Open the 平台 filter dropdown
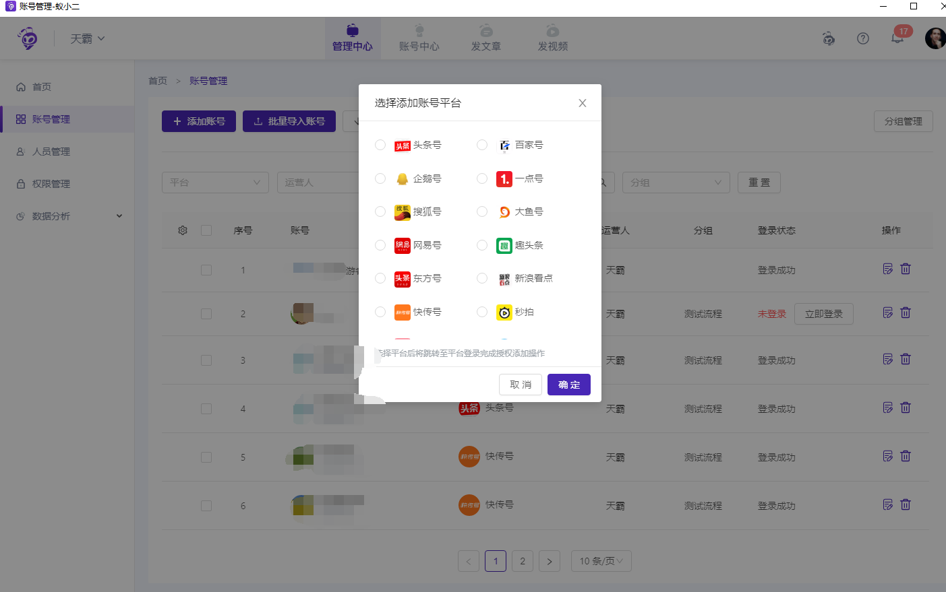 [x=215, y=183]
